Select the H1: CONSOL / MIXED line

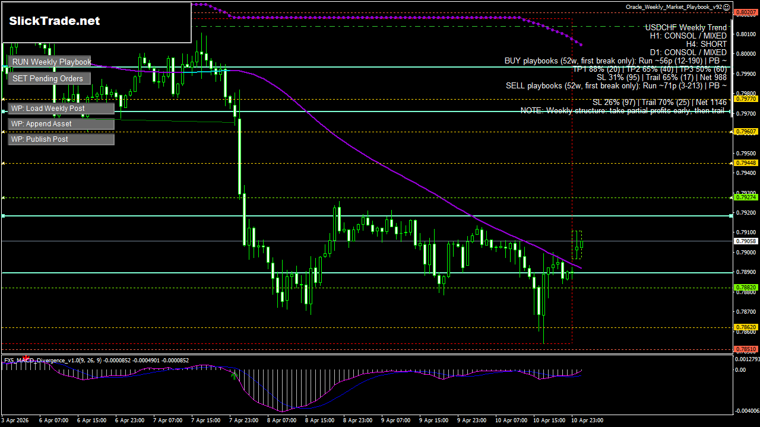(688, 36)
